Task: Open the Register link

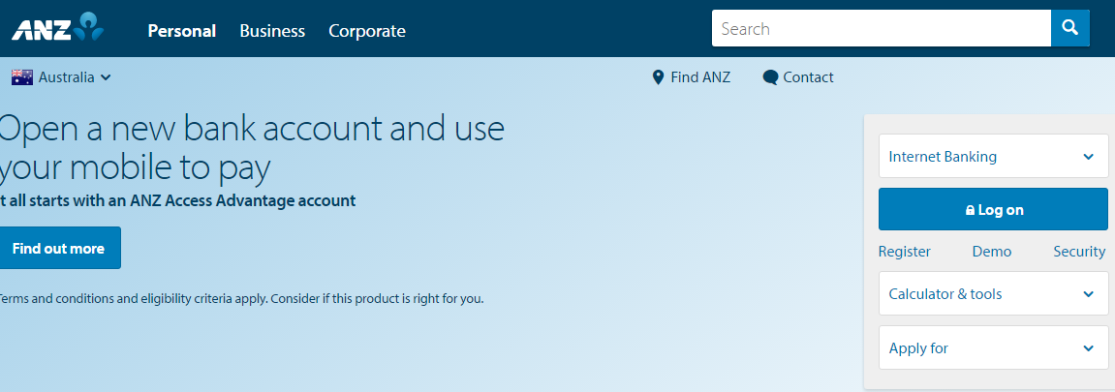Action: 905,252
